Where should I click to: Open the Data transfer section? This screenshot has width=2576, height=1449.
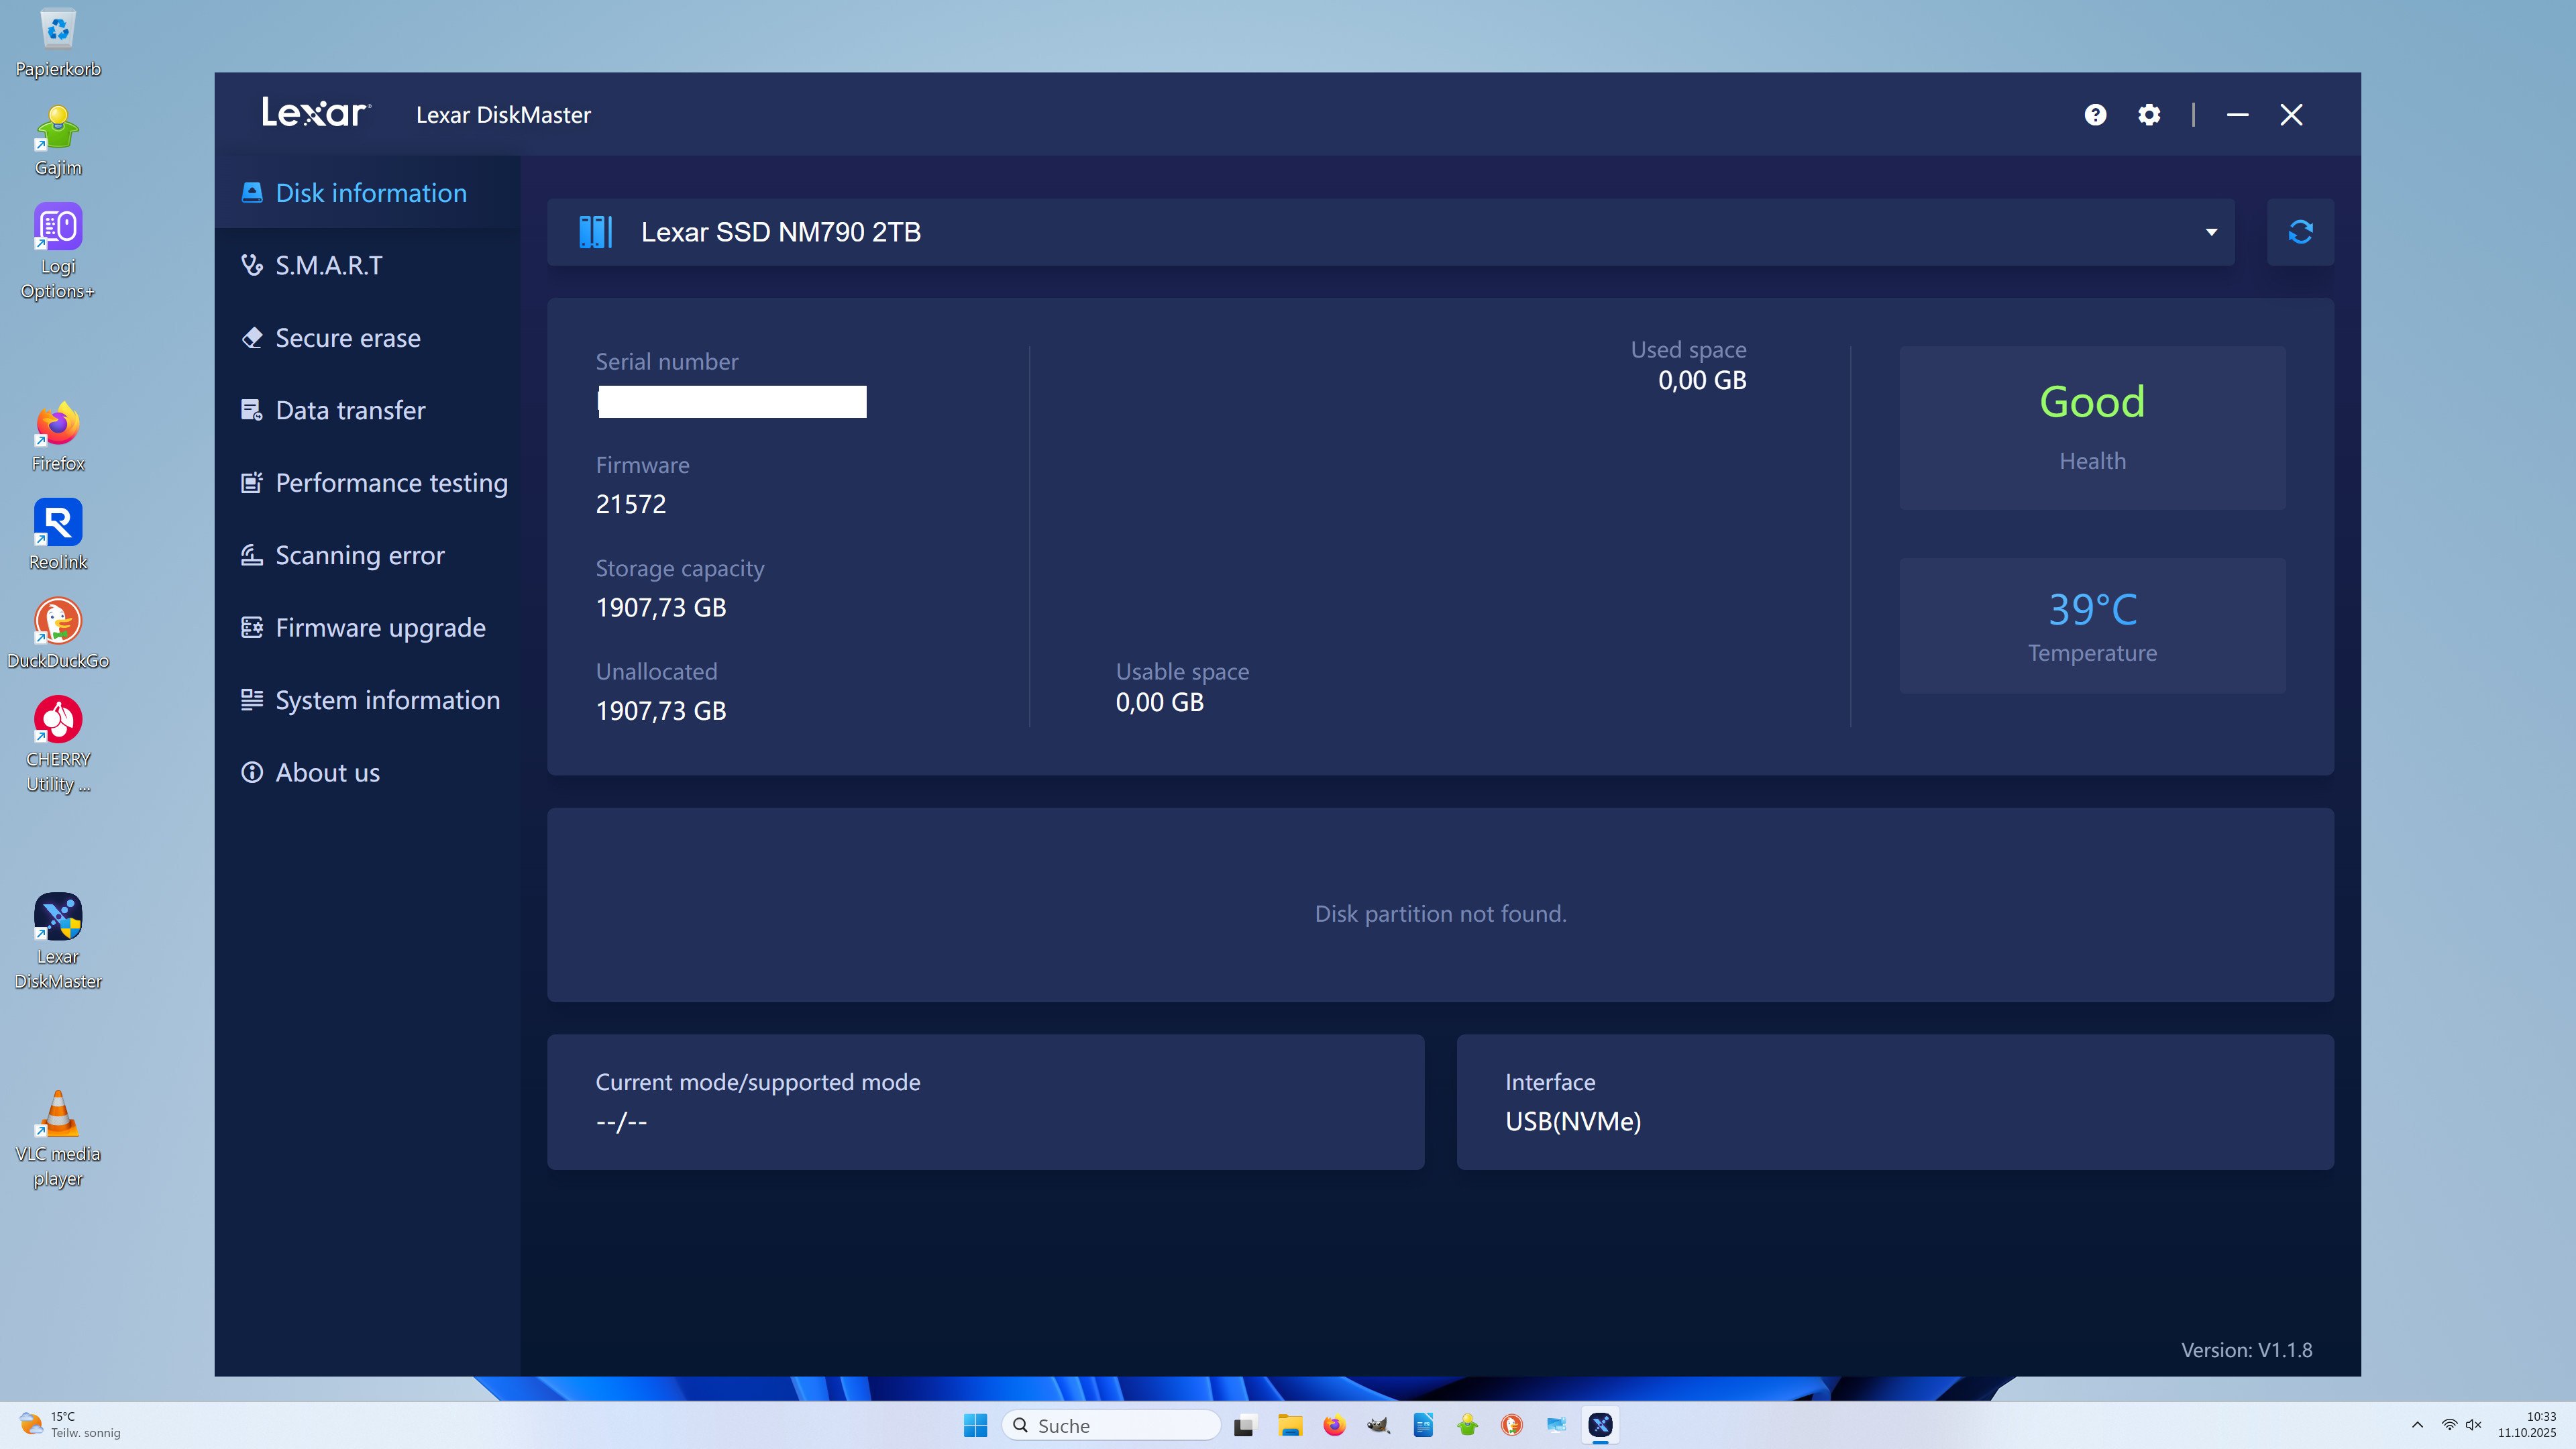pos(350,410)
